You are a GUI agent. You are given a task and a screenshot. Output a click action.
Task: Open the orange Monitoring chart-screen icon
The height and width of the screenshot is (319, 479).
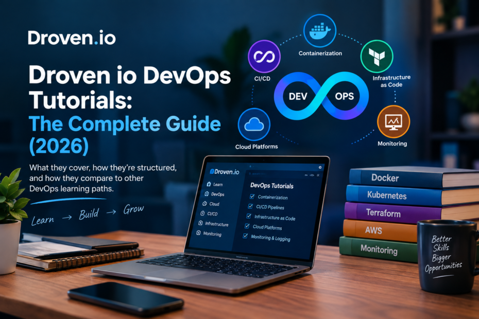tap(394, 122)
